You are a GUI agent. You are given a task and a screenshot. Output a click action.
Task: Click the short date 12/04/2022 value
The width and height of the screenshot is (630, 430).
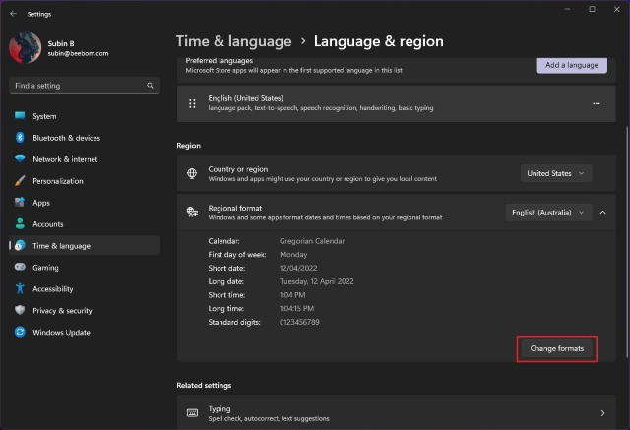[298, 268]
